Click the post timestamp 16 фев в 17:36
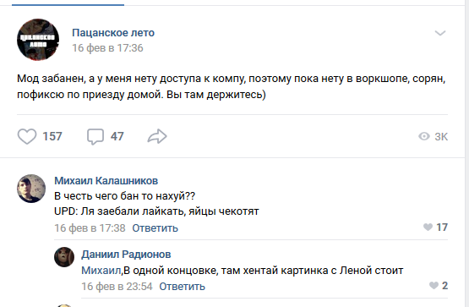 [x=107, y=48]
